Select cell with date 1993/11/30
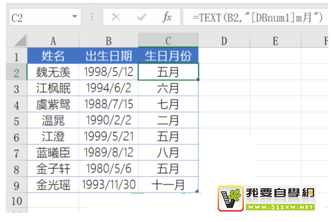The image size is (332, 222). point(109,185)
